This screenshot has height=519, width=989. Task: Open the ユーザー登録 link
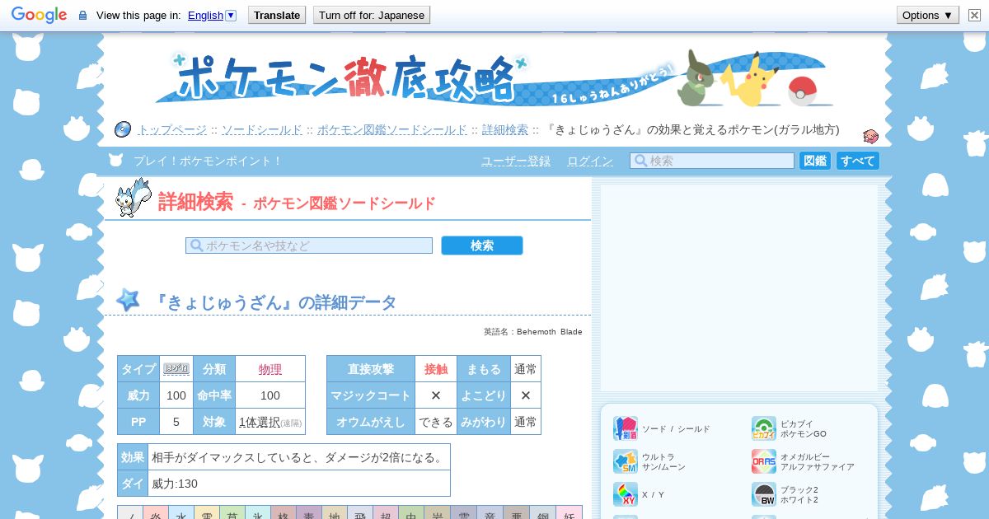(x=516, y=161)
